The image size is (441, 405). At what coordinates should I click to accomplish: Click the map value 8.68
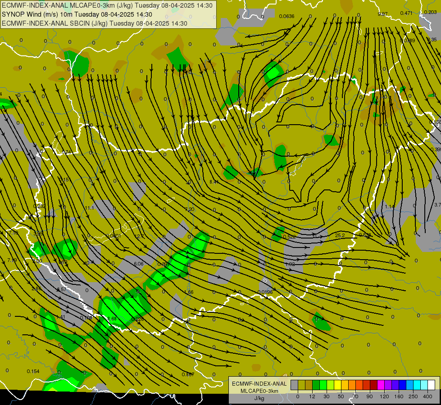[112, 319]
